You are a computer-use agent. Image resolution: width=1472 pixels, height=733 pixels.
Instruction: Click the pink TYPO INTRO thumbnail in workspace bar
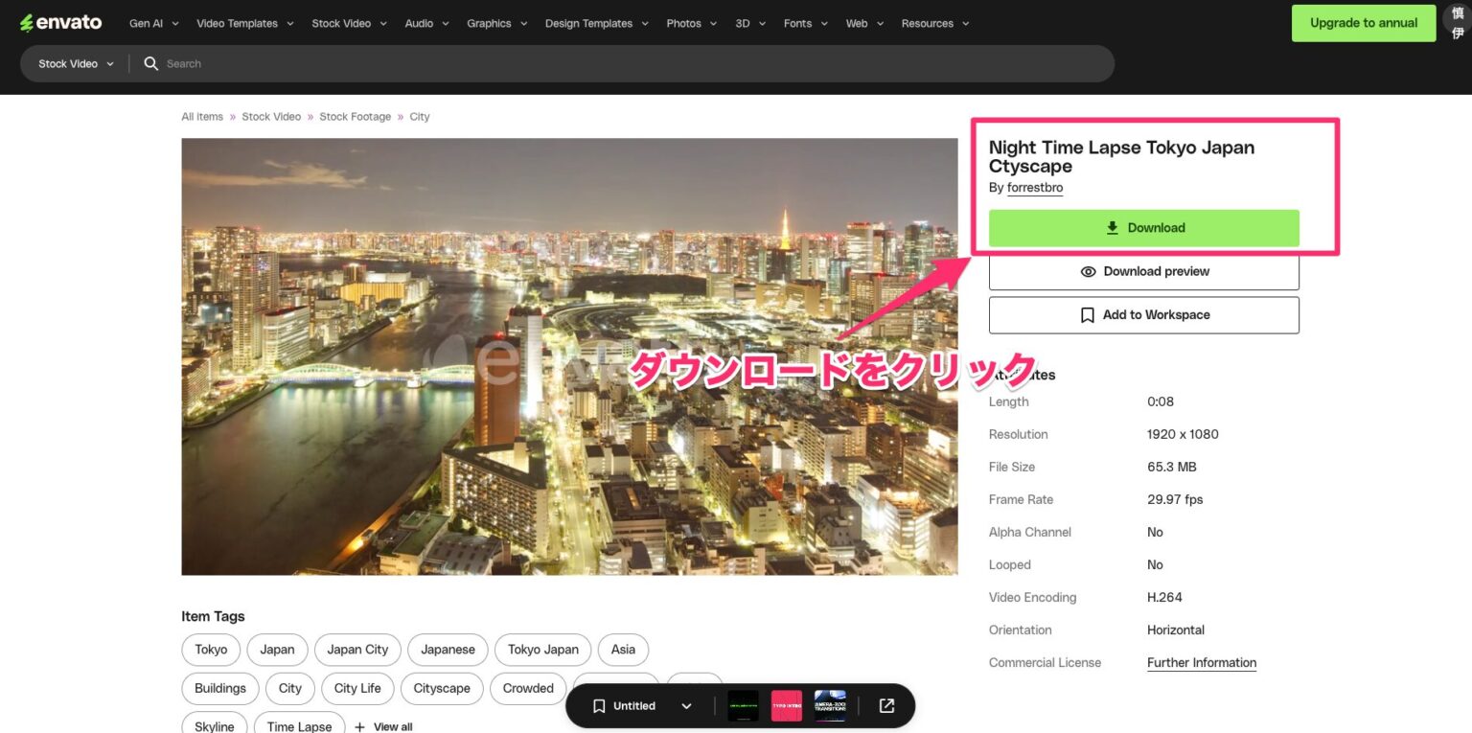[x=786, y=705]
